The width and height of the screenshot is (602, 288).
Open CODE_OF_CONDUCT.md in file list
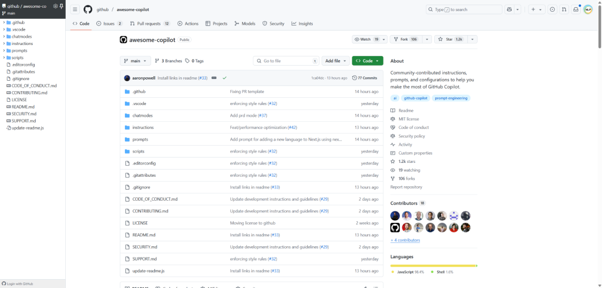[x=155, y=199]
